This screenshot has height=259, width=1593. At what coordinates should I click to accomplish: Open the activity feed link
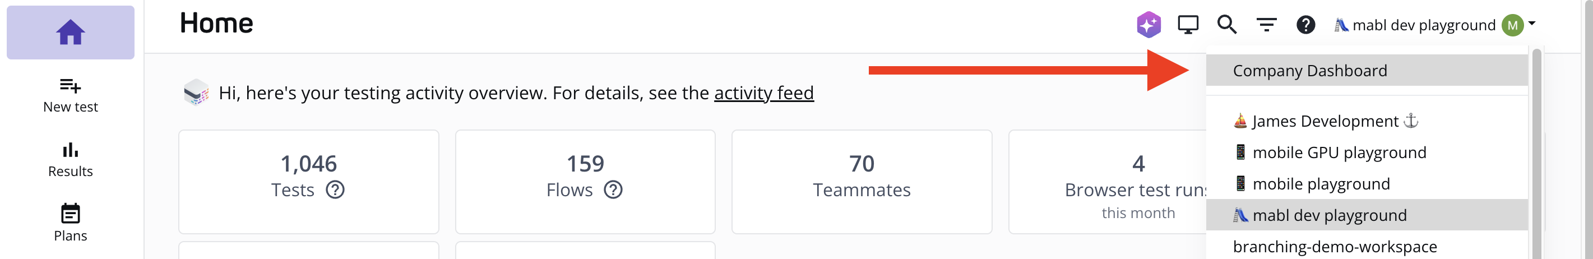pyautogui.click(x=764, y=92)
